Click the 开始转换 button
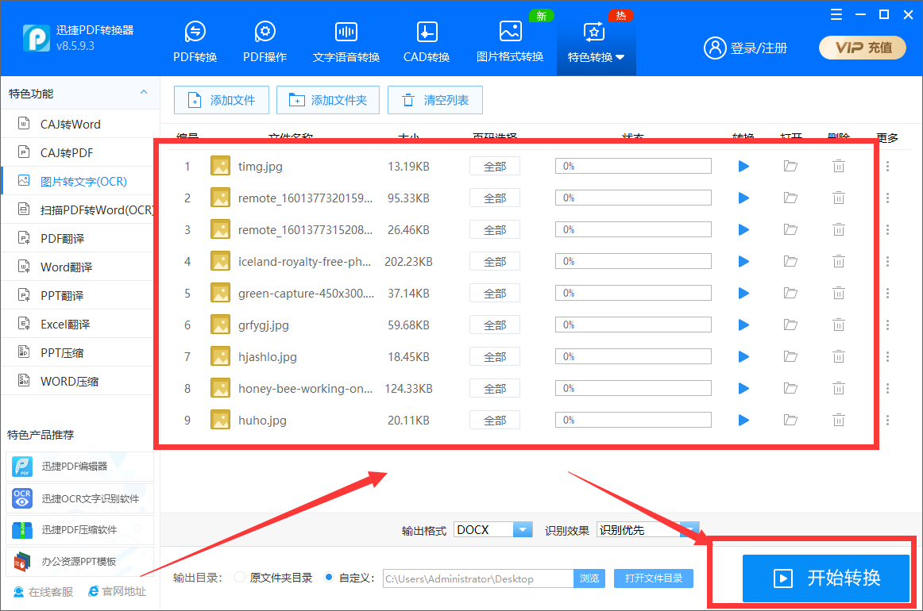The image size is (923, 611). [x=826, y=578]
